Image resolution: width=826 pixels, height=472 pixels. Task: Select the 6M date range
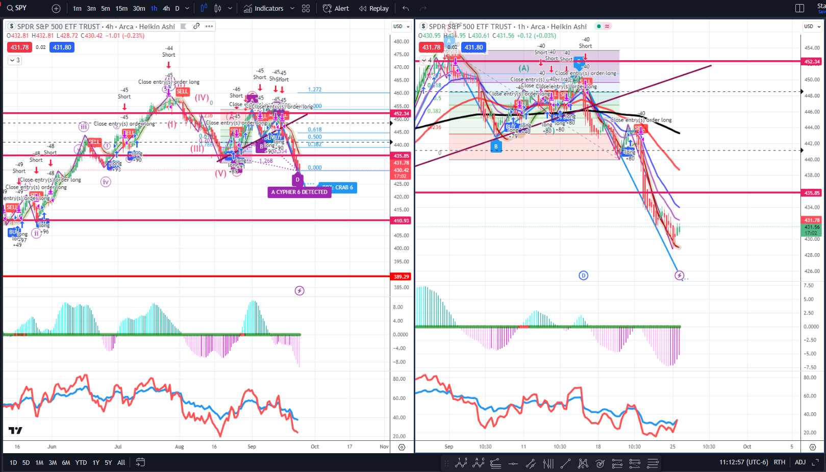66,463
